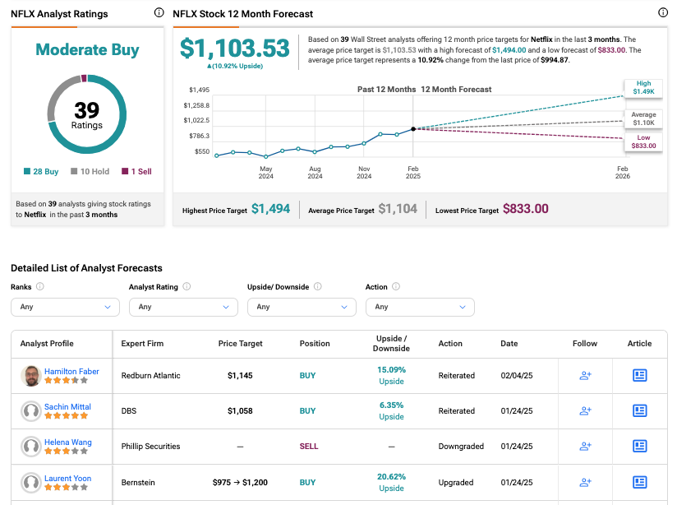Click the Date column header
The image size is (677, 505).
509,344
